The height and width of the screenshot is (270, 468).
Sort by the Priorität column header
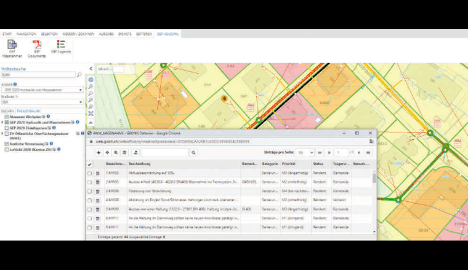pos(289,164)
